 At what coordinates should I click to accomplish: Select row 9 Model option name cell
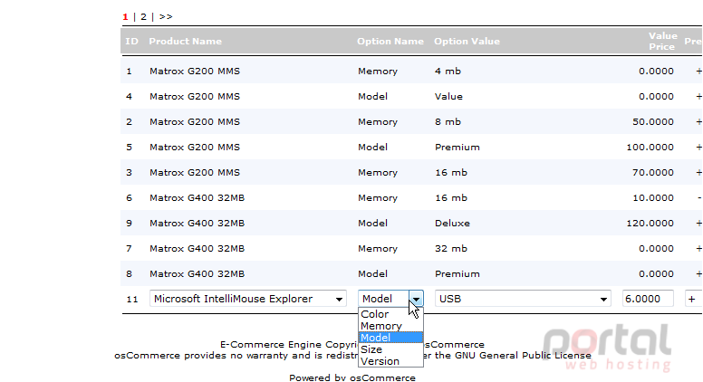[372, 223]
